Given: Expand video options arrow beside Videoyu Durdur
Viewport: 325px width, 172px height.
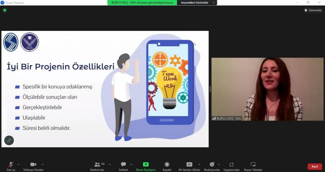Looking at the screenshot, I should [x=43, y=164].
